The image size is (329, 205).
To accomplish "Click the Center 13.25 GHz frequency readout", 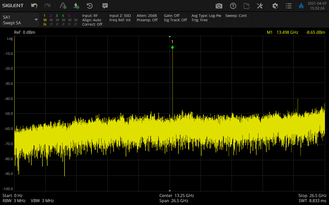I will click(176, 196).
